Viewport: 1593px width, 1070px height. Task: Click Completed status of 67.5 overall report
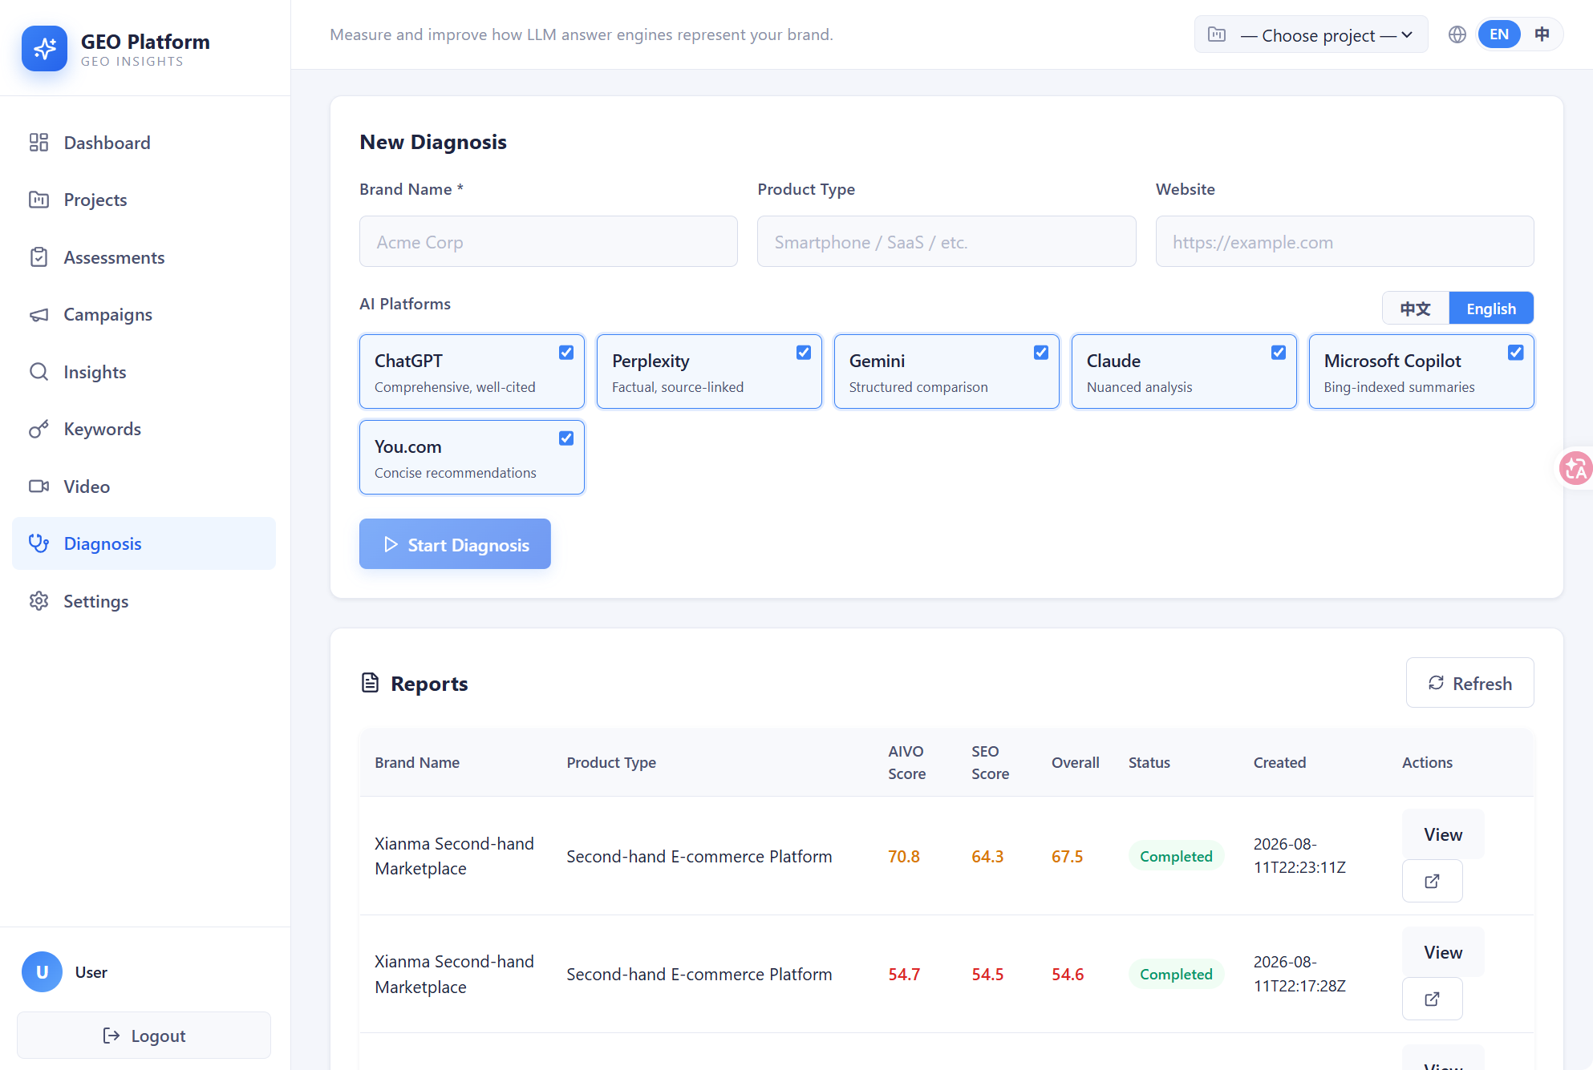coord(1176,856)
